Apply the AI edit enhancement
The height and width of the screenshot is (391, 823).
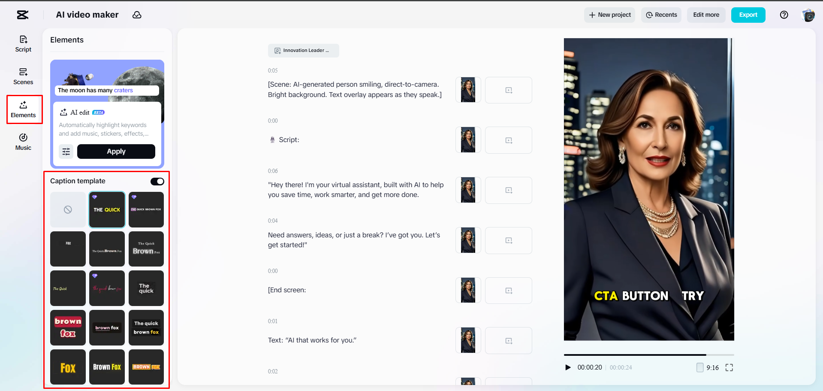click(x=116, y=152)
